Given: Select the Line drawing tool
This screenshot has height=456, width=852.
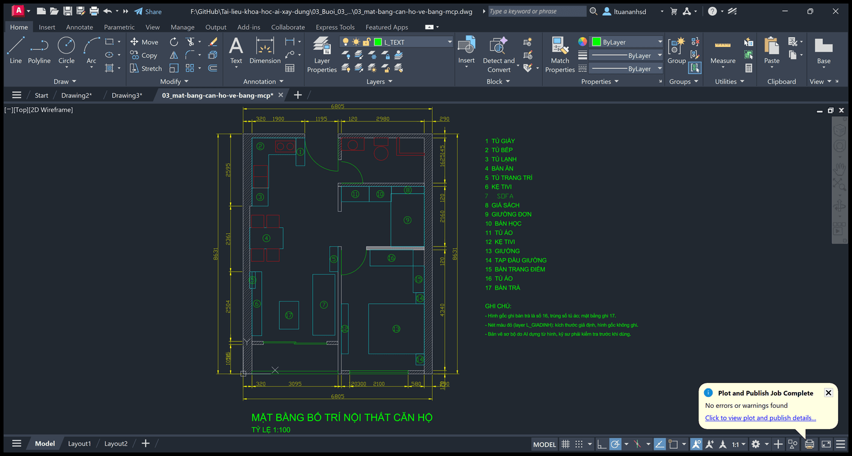Looking at the screenshot, I should 16,50.
